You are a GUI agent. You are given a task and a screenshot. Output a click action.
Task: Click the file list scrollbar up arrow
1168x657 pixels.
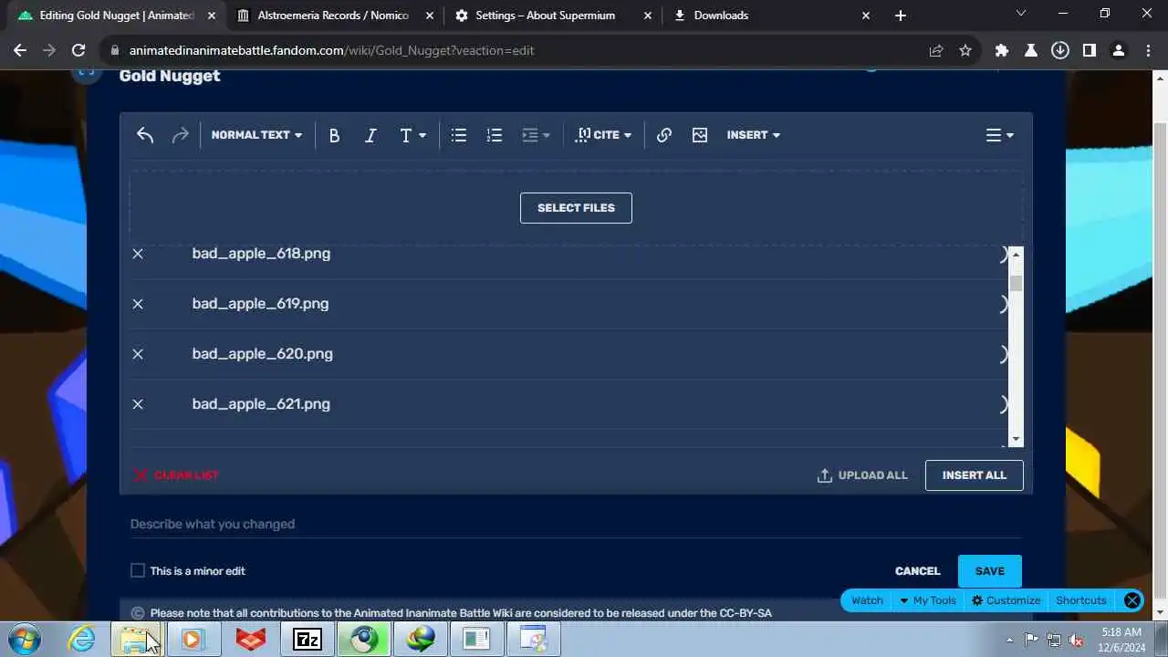(1016, 255)
